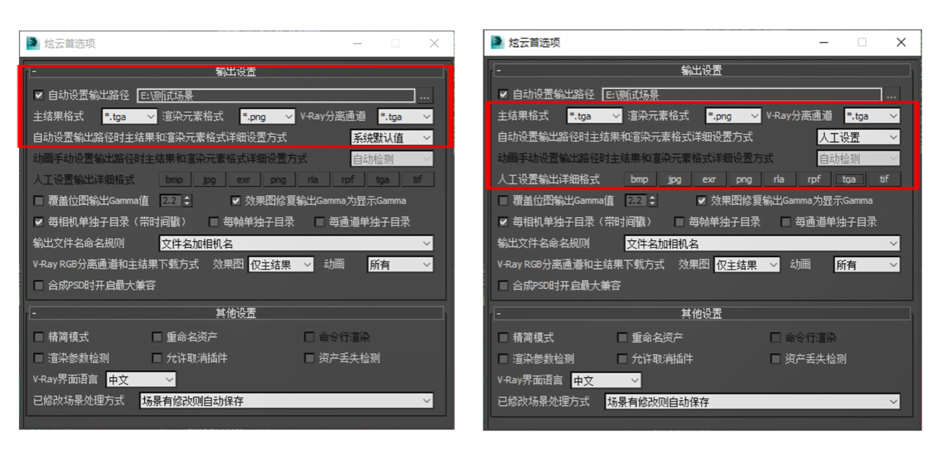This screenshot has height=461, width=939.
Task: Open 输出文件名命名规则 dropdown in right dialog
Action: coord(762,244)
